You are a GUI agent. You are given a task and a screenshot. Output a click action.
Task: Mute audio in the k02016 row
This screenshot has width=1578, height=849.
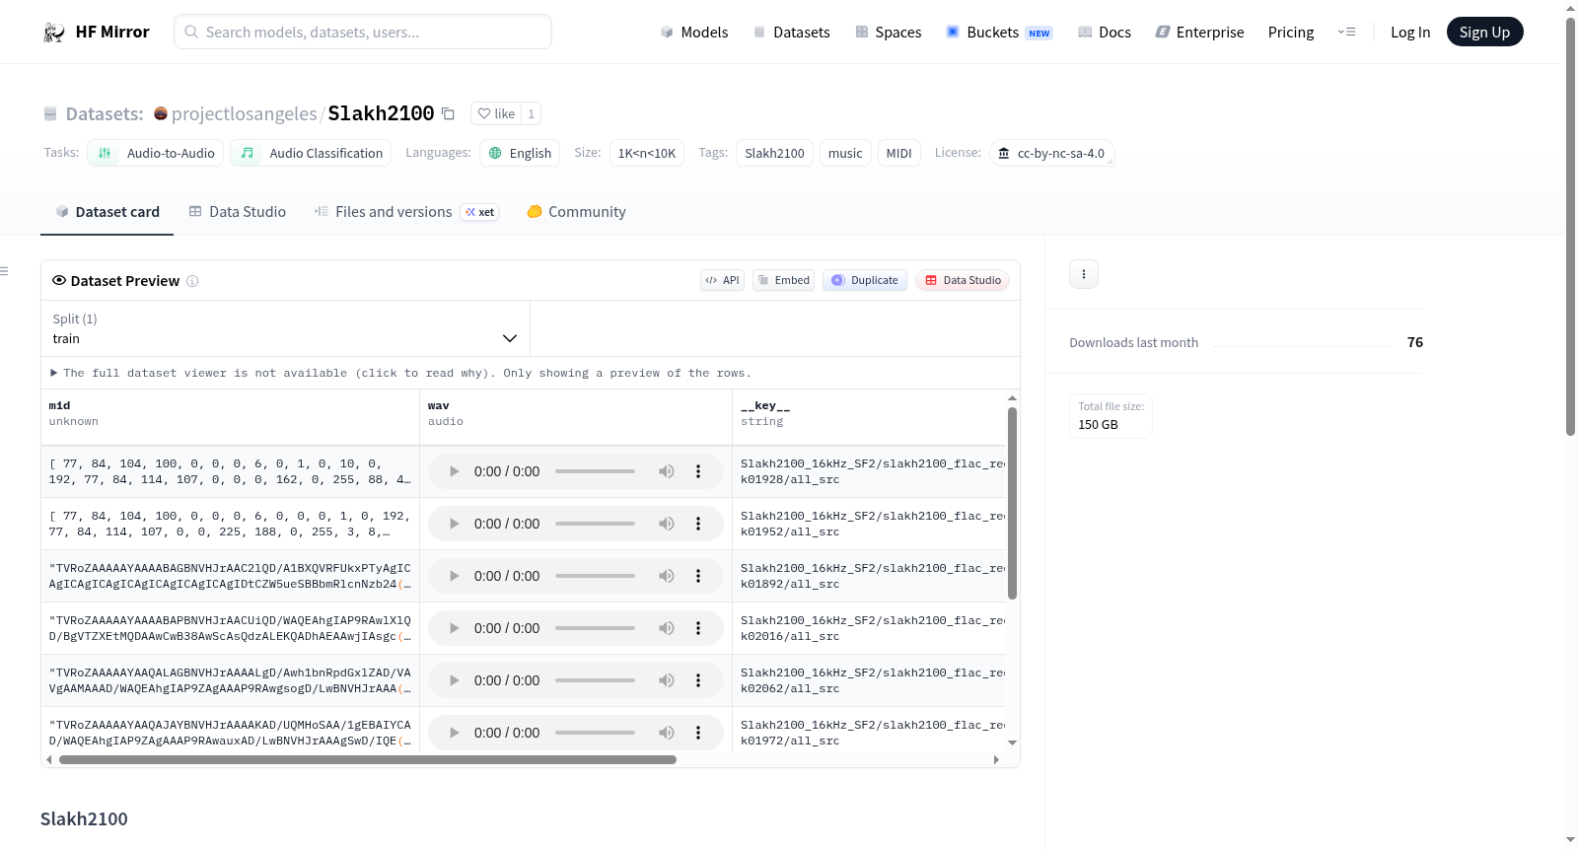pyautogui.click(x=667, y=628)
